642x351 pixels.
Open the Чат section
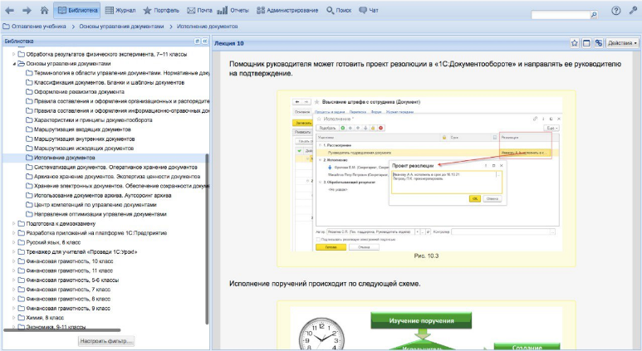(368, 10)
